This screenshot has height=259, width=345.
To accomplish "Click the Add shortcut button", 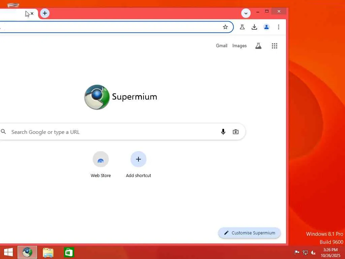I will pyautogui.click(x=138, y=165).
